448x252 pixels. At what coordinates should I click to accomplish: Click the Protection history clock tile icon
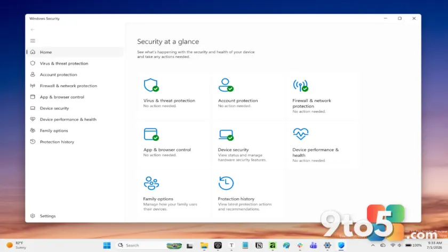226,183
